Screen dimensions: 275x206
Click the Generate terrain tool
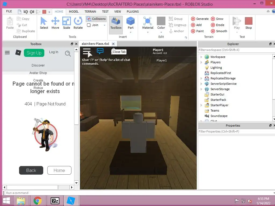click(x=200, y=19)
